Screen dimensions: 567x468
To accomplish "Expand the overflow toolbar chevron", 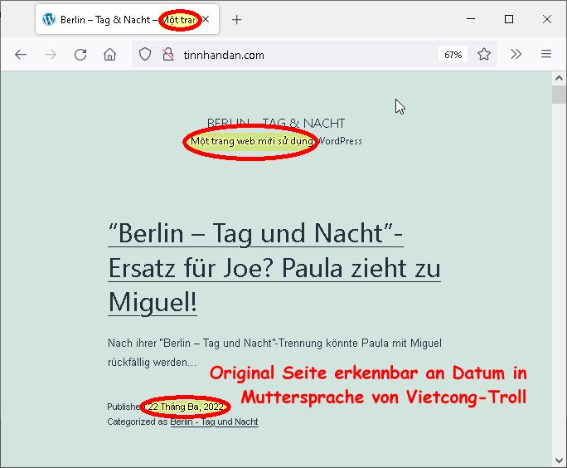I will tap(516, 55).
